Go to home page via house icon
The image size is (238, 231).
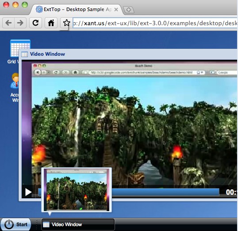coord(51,23)
